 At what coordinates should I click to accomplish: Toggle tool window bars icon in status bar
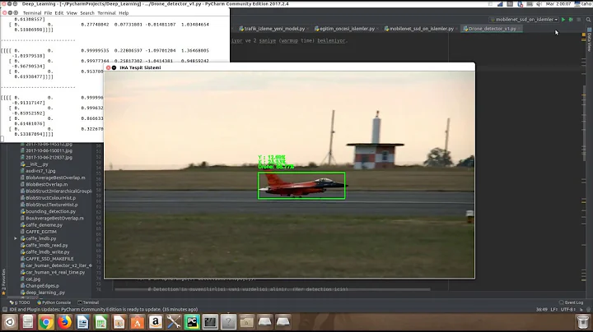[5, 309]
